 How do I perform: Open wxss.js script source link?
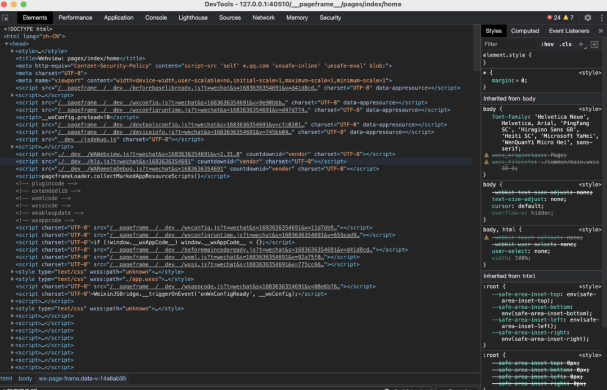pyautogui.click(x=217, y=264)
